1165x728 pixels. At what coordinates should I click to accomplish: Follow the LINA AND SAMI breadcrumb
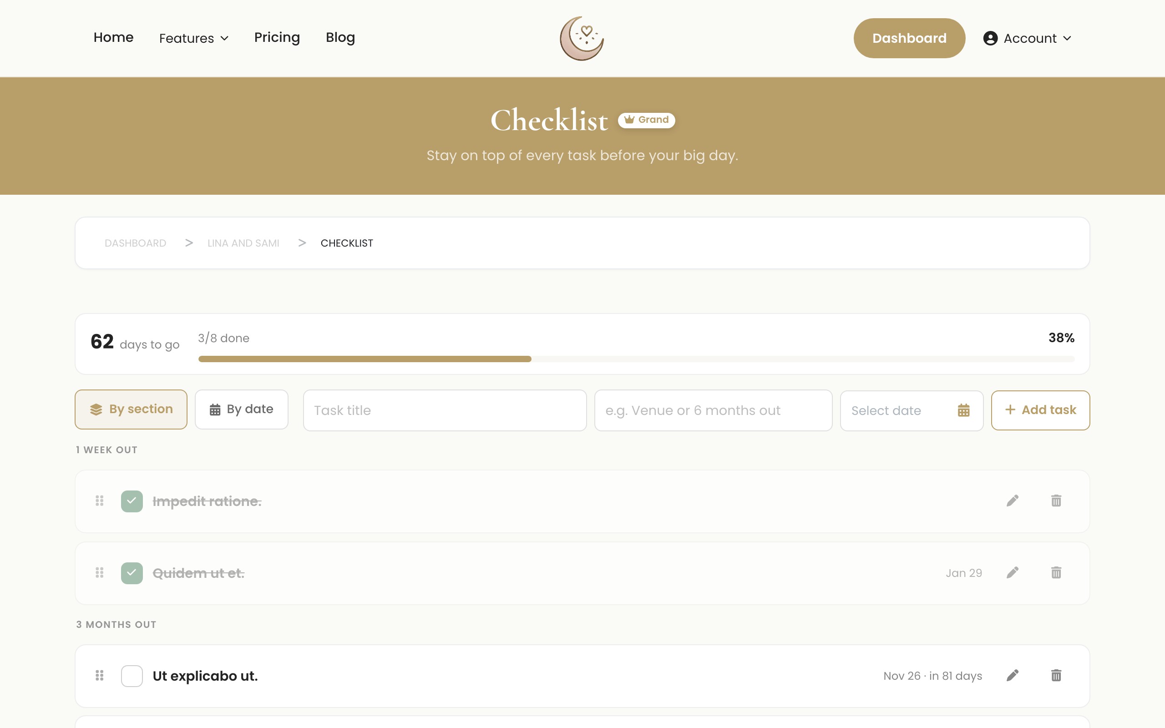tap(243, 243)
